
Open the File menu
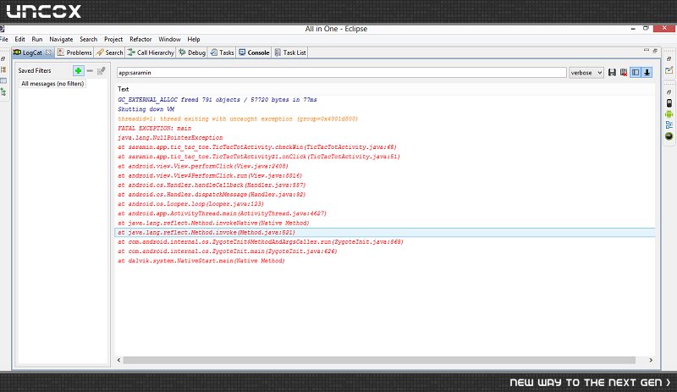pos(4,39)
